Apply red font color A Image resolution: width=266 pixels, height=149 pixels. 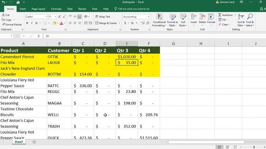pyautogui.click(x=62, y=23)
